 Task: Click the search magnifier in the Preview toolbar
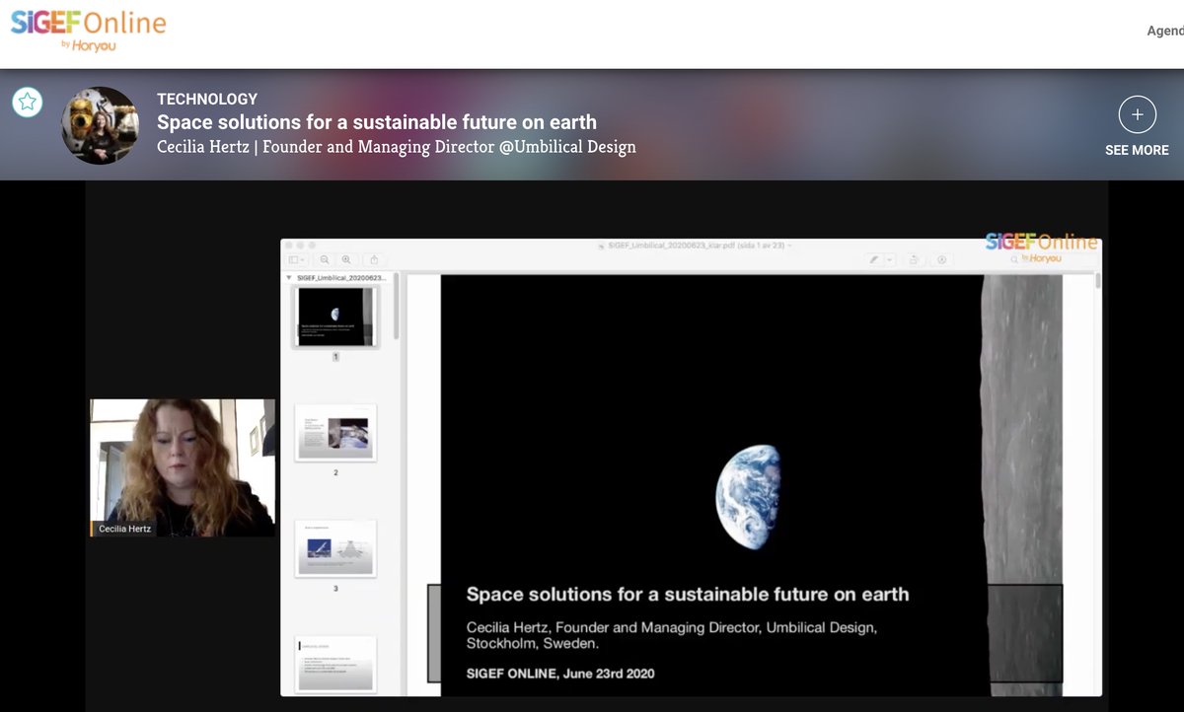pyautogui.click(x=1014, y=259)
